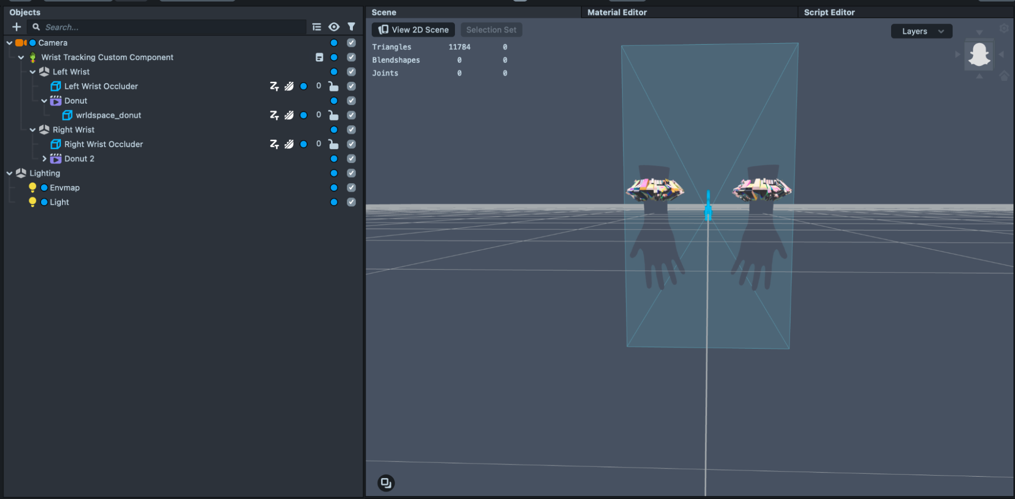Click the Z-depth icon on Right Wrist Occluder

tap(274, 144)
